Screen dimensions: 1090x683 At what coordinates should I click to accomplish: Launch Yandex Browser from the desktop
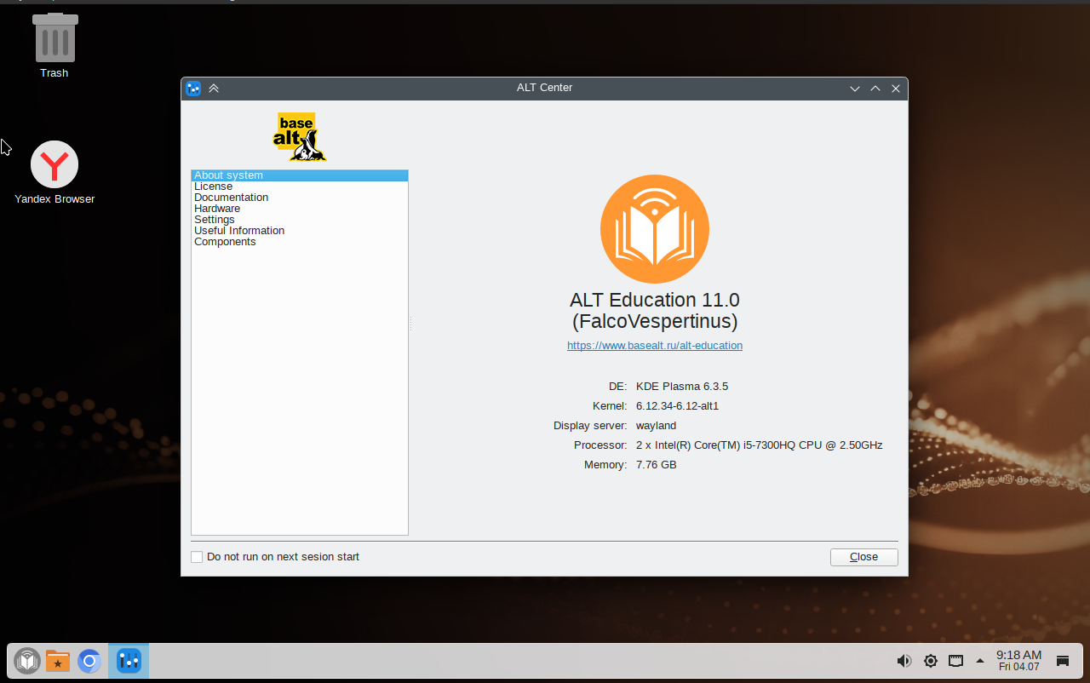click(x=54, y=172)
